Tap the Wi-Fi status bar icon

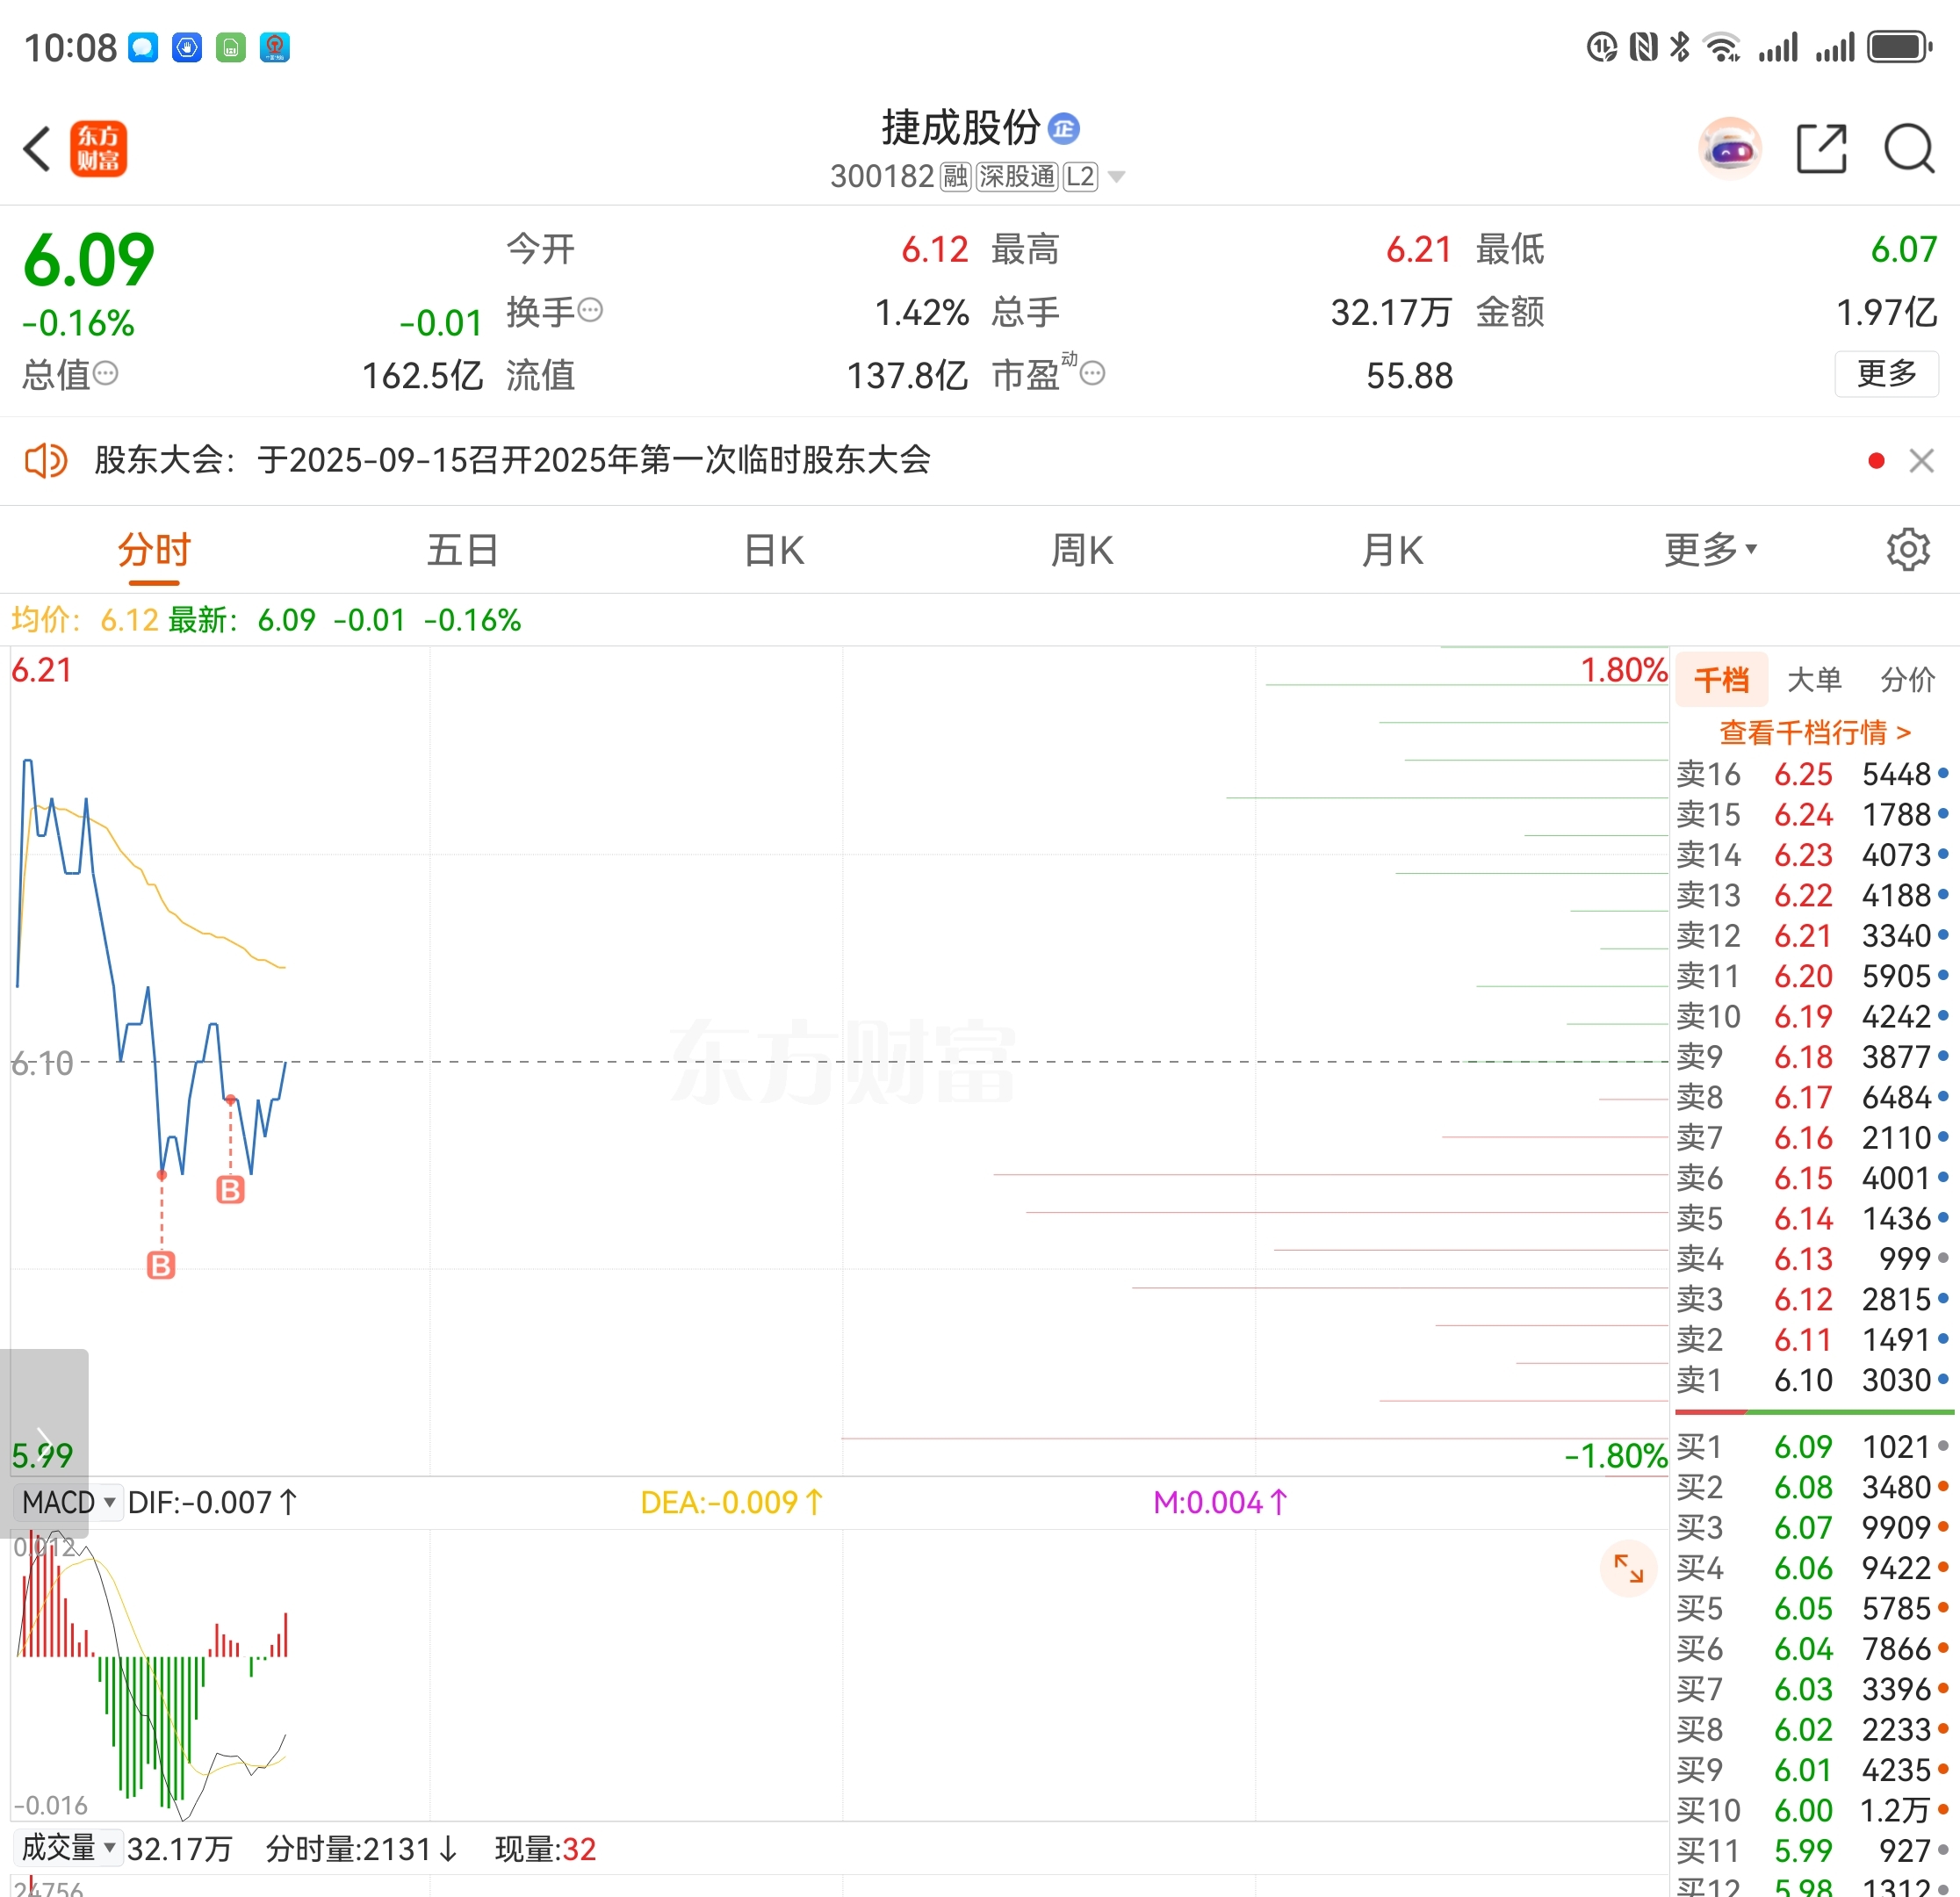[x=1723, y=47]
